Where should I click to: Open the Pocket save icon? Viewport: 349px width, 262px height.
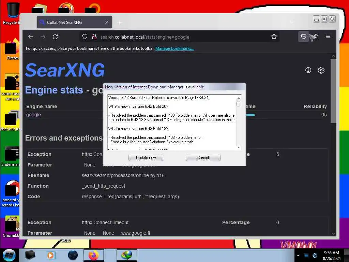304,37
